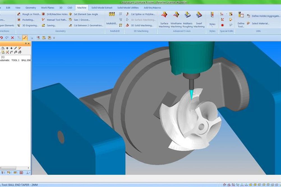
Task: Open Define Holder/Aggregate dialog
Action: click(263, 16)
